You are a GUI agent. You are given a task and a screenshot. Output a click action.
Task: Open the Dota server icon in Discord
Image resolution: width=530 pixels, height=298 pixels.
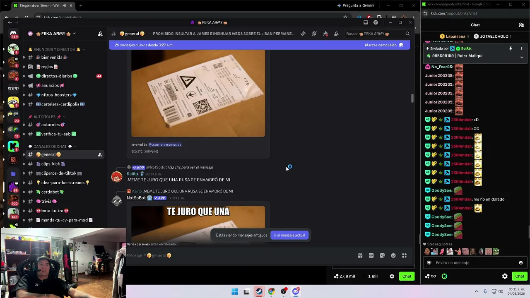click(x=13, y=159)
